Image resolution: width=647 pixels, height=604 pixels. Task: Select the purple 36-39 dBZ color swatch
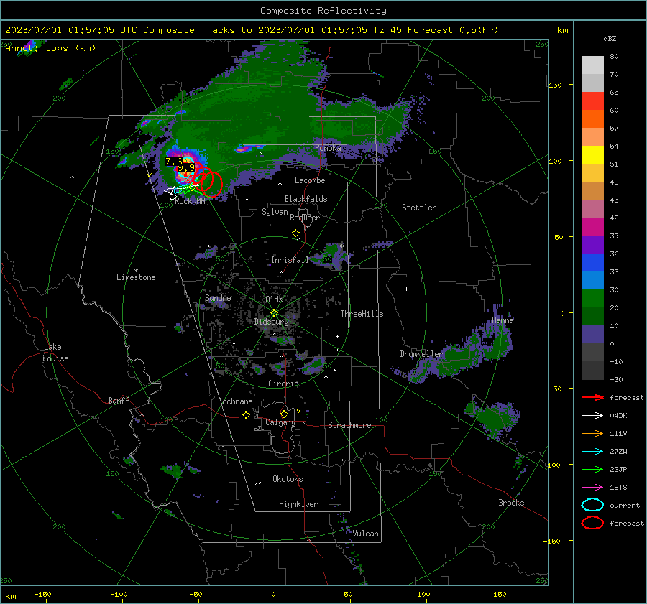click(592, 244)
